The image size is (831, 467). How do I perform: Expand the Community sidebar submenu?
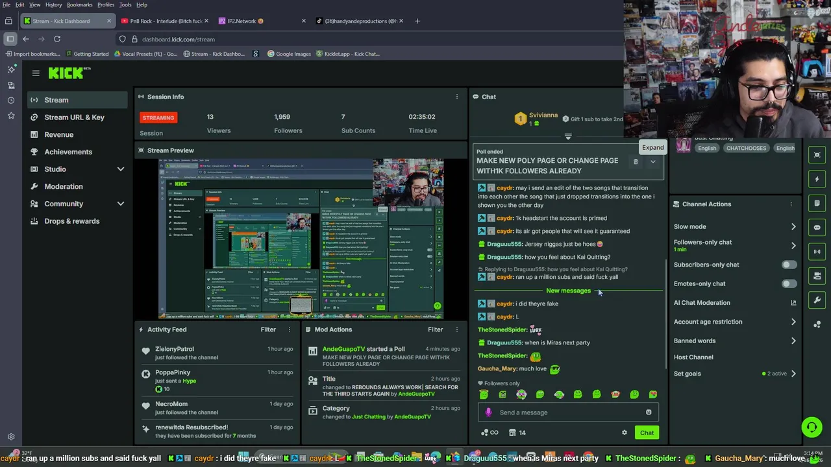tap(120, 204)
